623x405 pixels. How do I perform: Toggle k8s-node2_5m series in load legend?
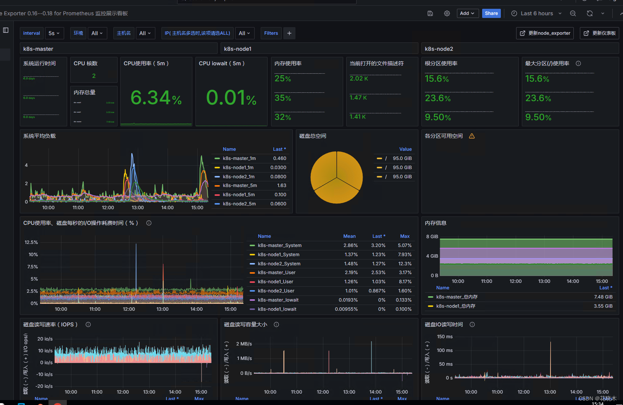coord(239,204)
